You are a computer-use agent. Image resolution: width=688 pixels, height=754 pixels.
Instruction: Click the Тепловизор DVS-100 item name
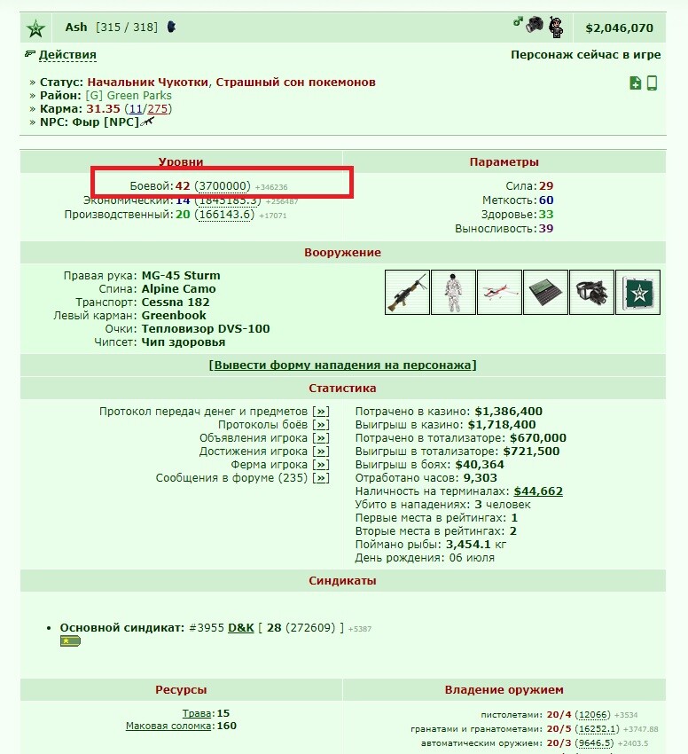(x=206, y=329)
